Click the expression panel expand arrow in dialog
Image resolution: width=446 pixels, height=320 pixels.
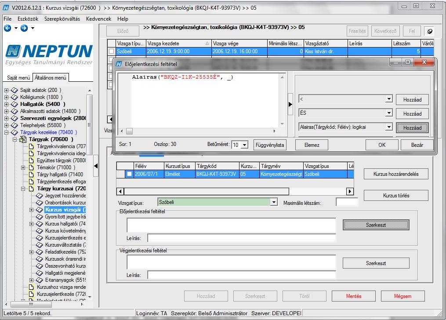(290, 104)
